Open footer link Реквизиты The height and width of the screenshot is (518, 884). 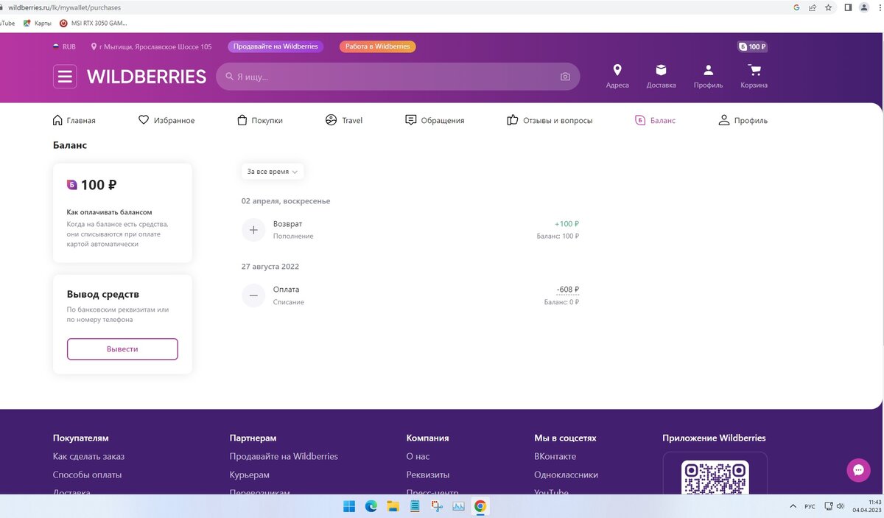point(428,475)
